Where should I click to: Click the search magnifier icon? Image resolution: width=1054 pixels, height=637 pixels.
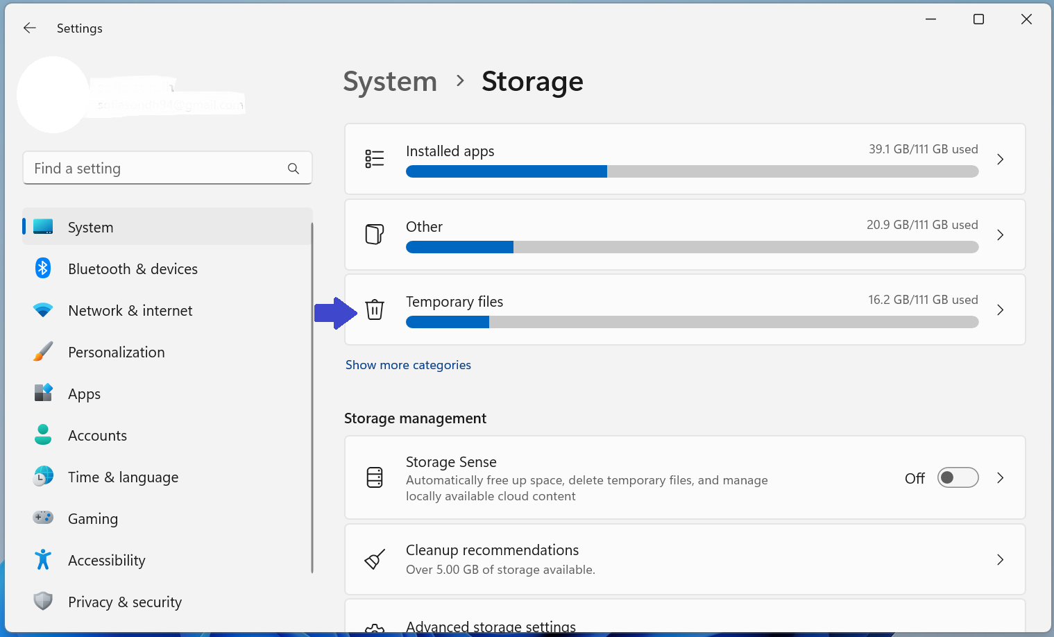click(294, 169)
